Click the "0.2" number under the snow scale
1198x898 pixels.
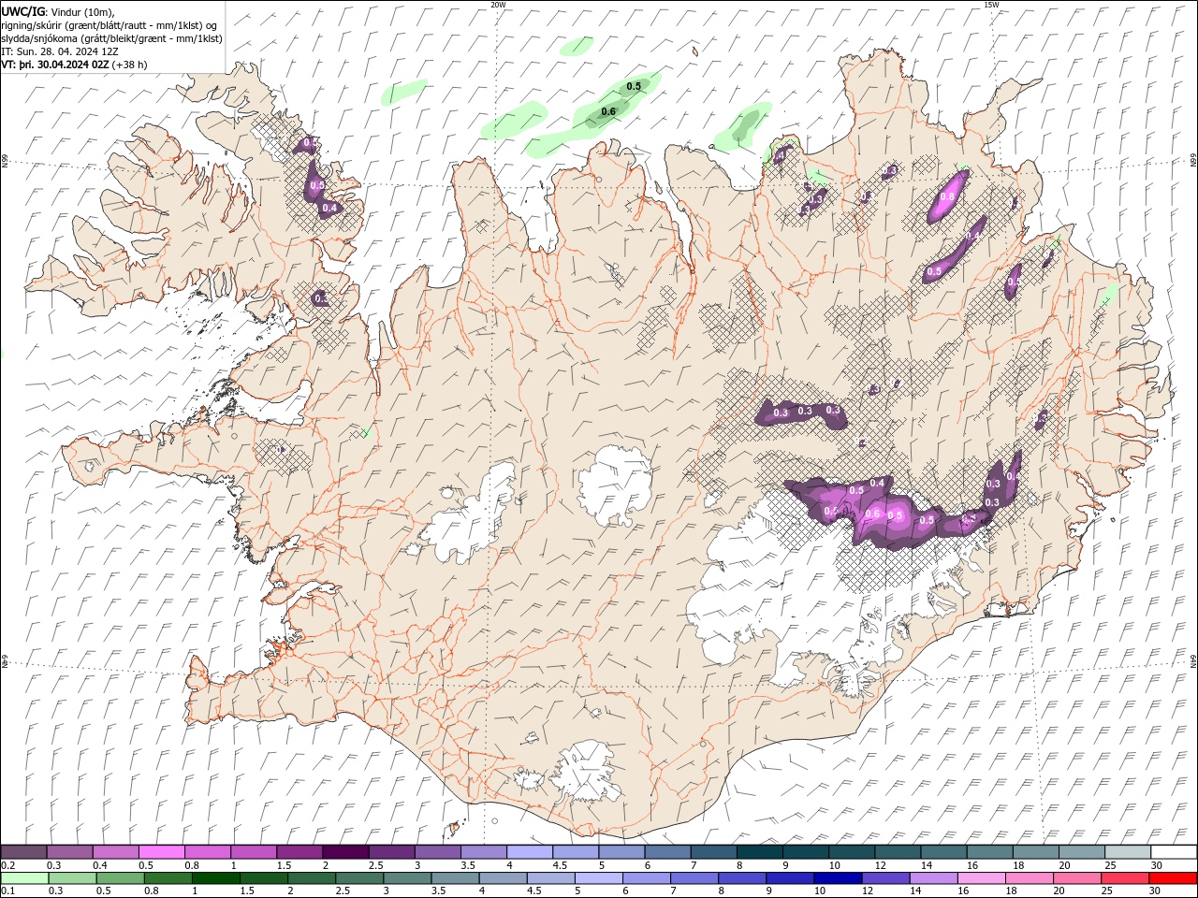click(7, 865)
